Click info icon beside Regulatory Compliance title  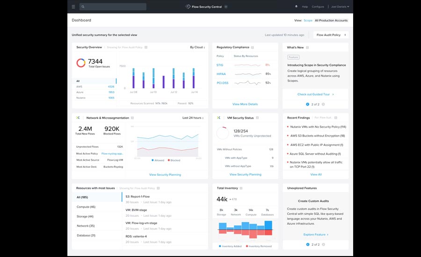(x=253, y=47)
